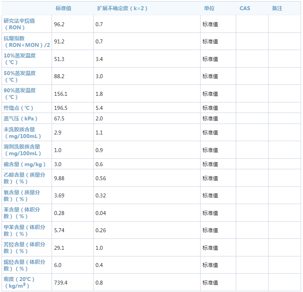Select the 未洗胶质含量 row label
303x292 pixels.
[22, 133]
